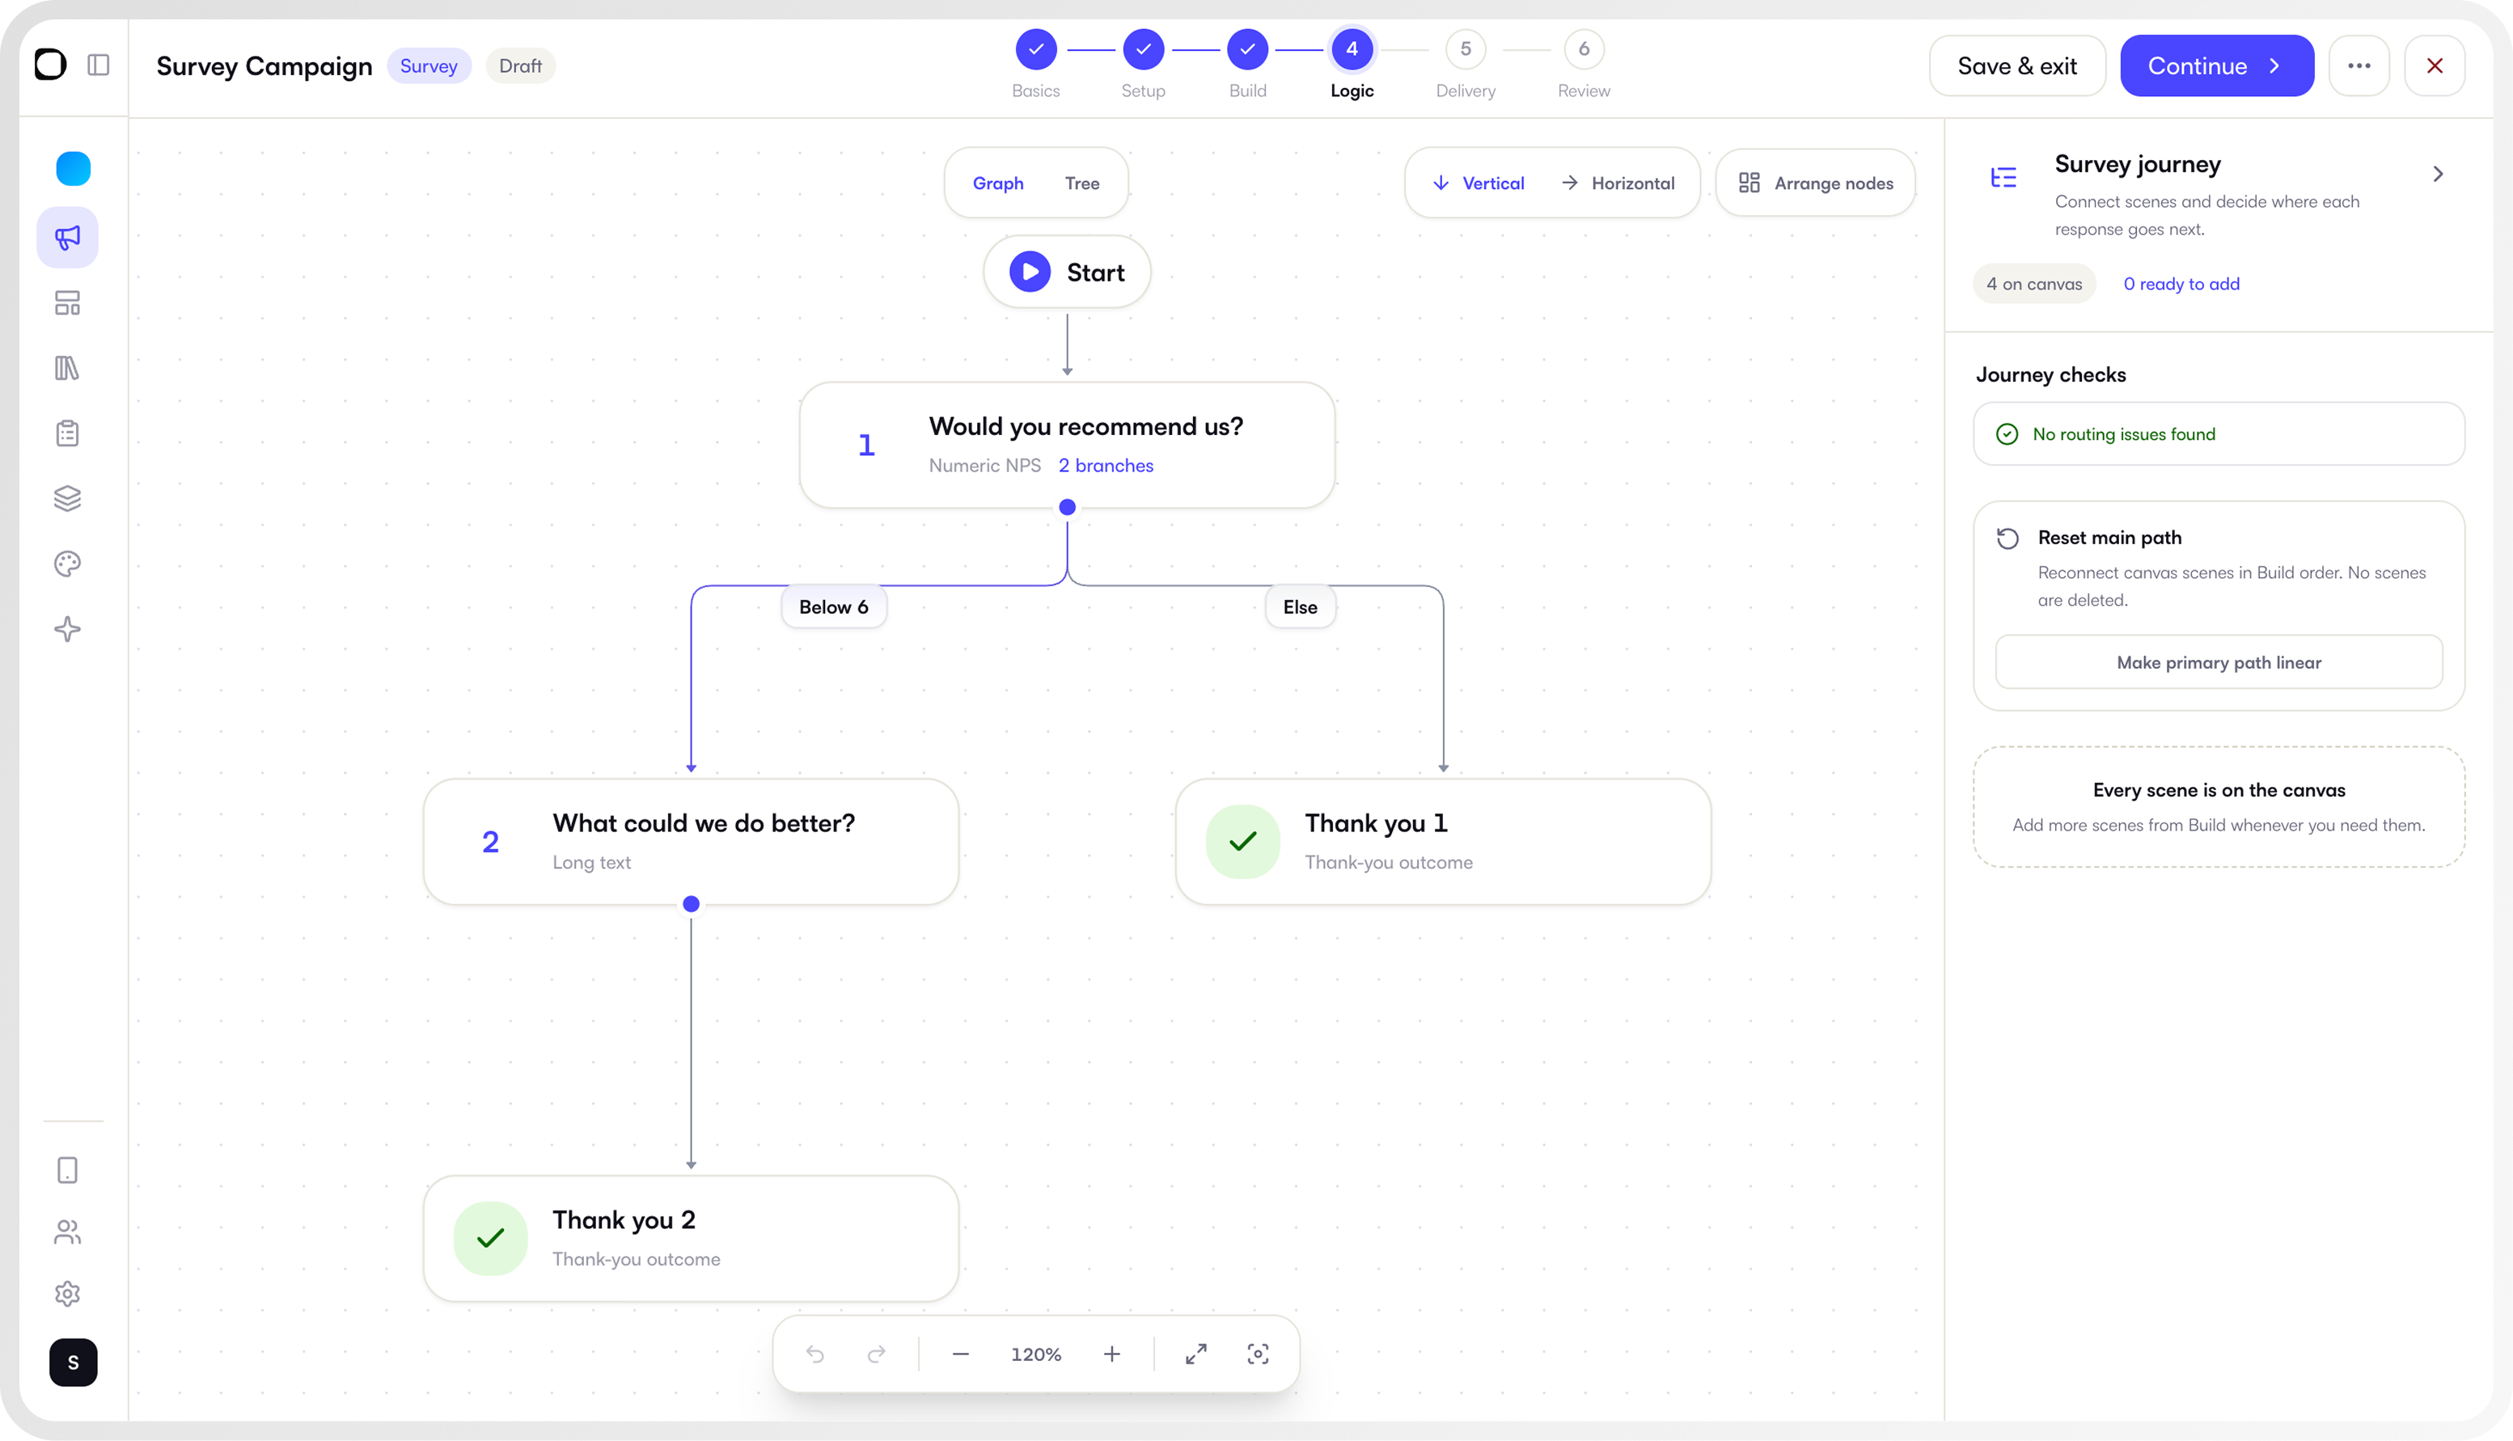The image size is (2513, 1441).
Task: Click the Below 6 branch label
Action: click(833, 606)
